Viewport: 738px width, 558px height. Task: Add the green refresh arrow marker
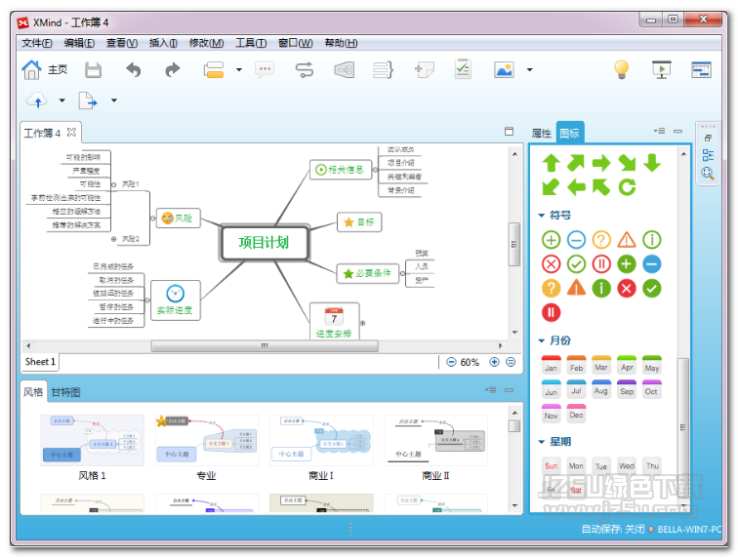click(x=627, y=186)
